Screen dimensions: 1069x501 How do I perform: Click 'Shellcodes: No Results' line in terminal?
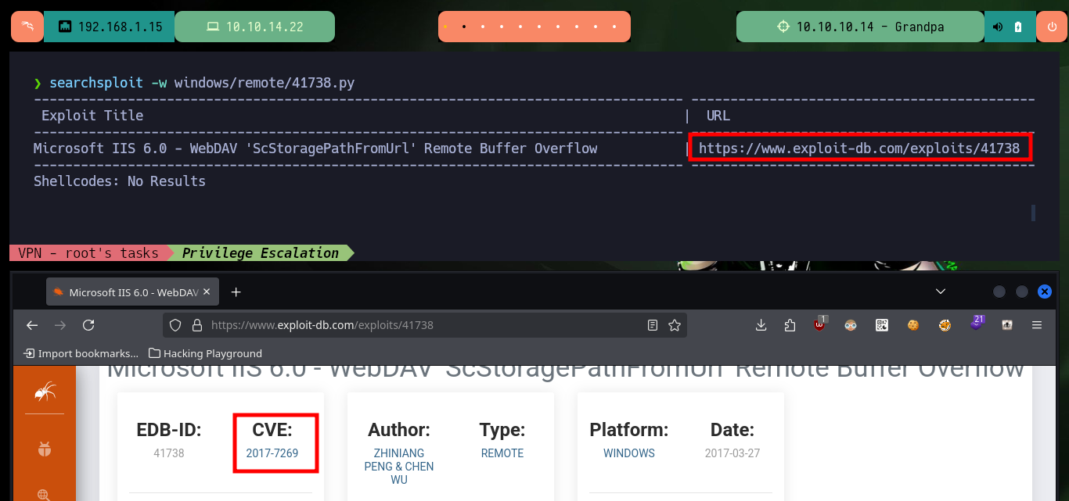[x=120, y=181]
